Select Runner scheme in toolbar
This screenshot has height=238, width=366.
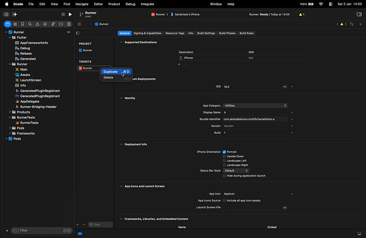point(158,15)
